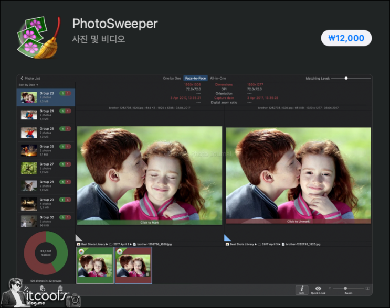Click the marked-size donut chart
390x308 pixels.
46,253
